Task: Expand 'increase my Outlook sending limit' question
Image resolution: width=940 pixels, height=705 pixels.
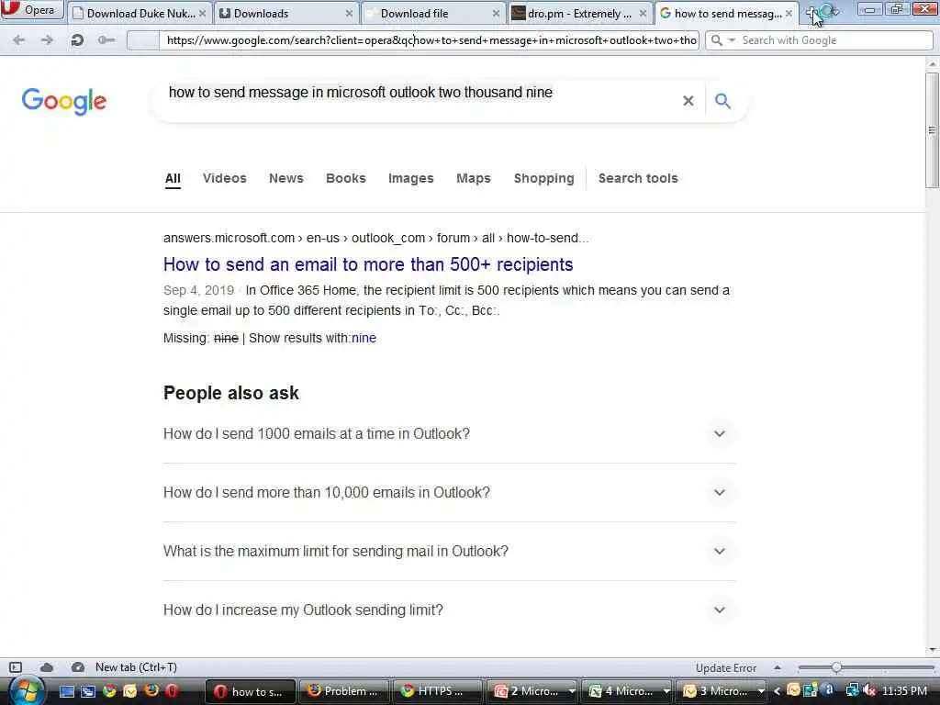Action: coord(450,610)
